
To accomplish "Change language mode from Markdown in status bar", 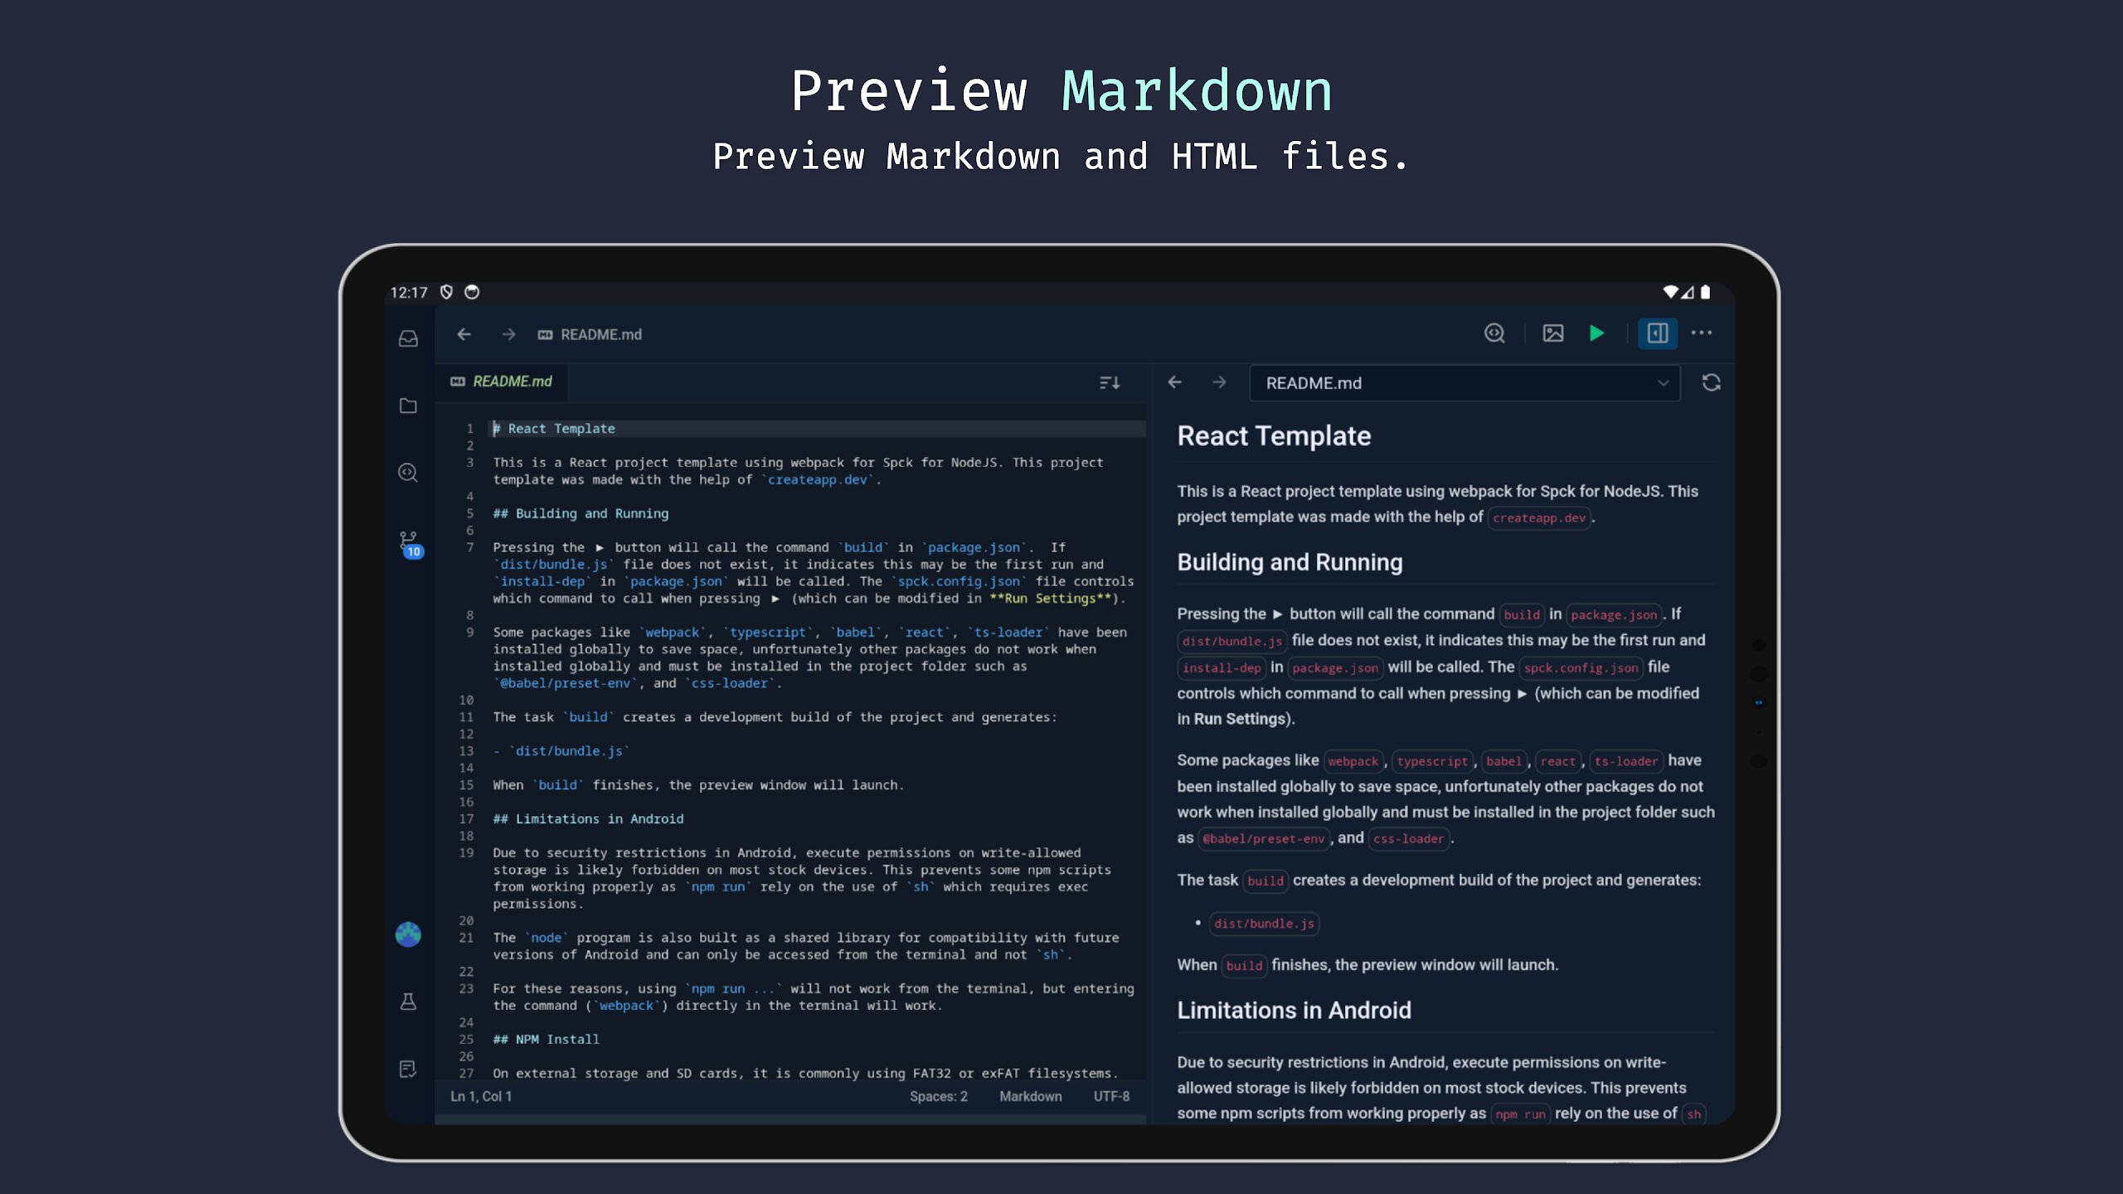I will (x=1030, y=1096).
